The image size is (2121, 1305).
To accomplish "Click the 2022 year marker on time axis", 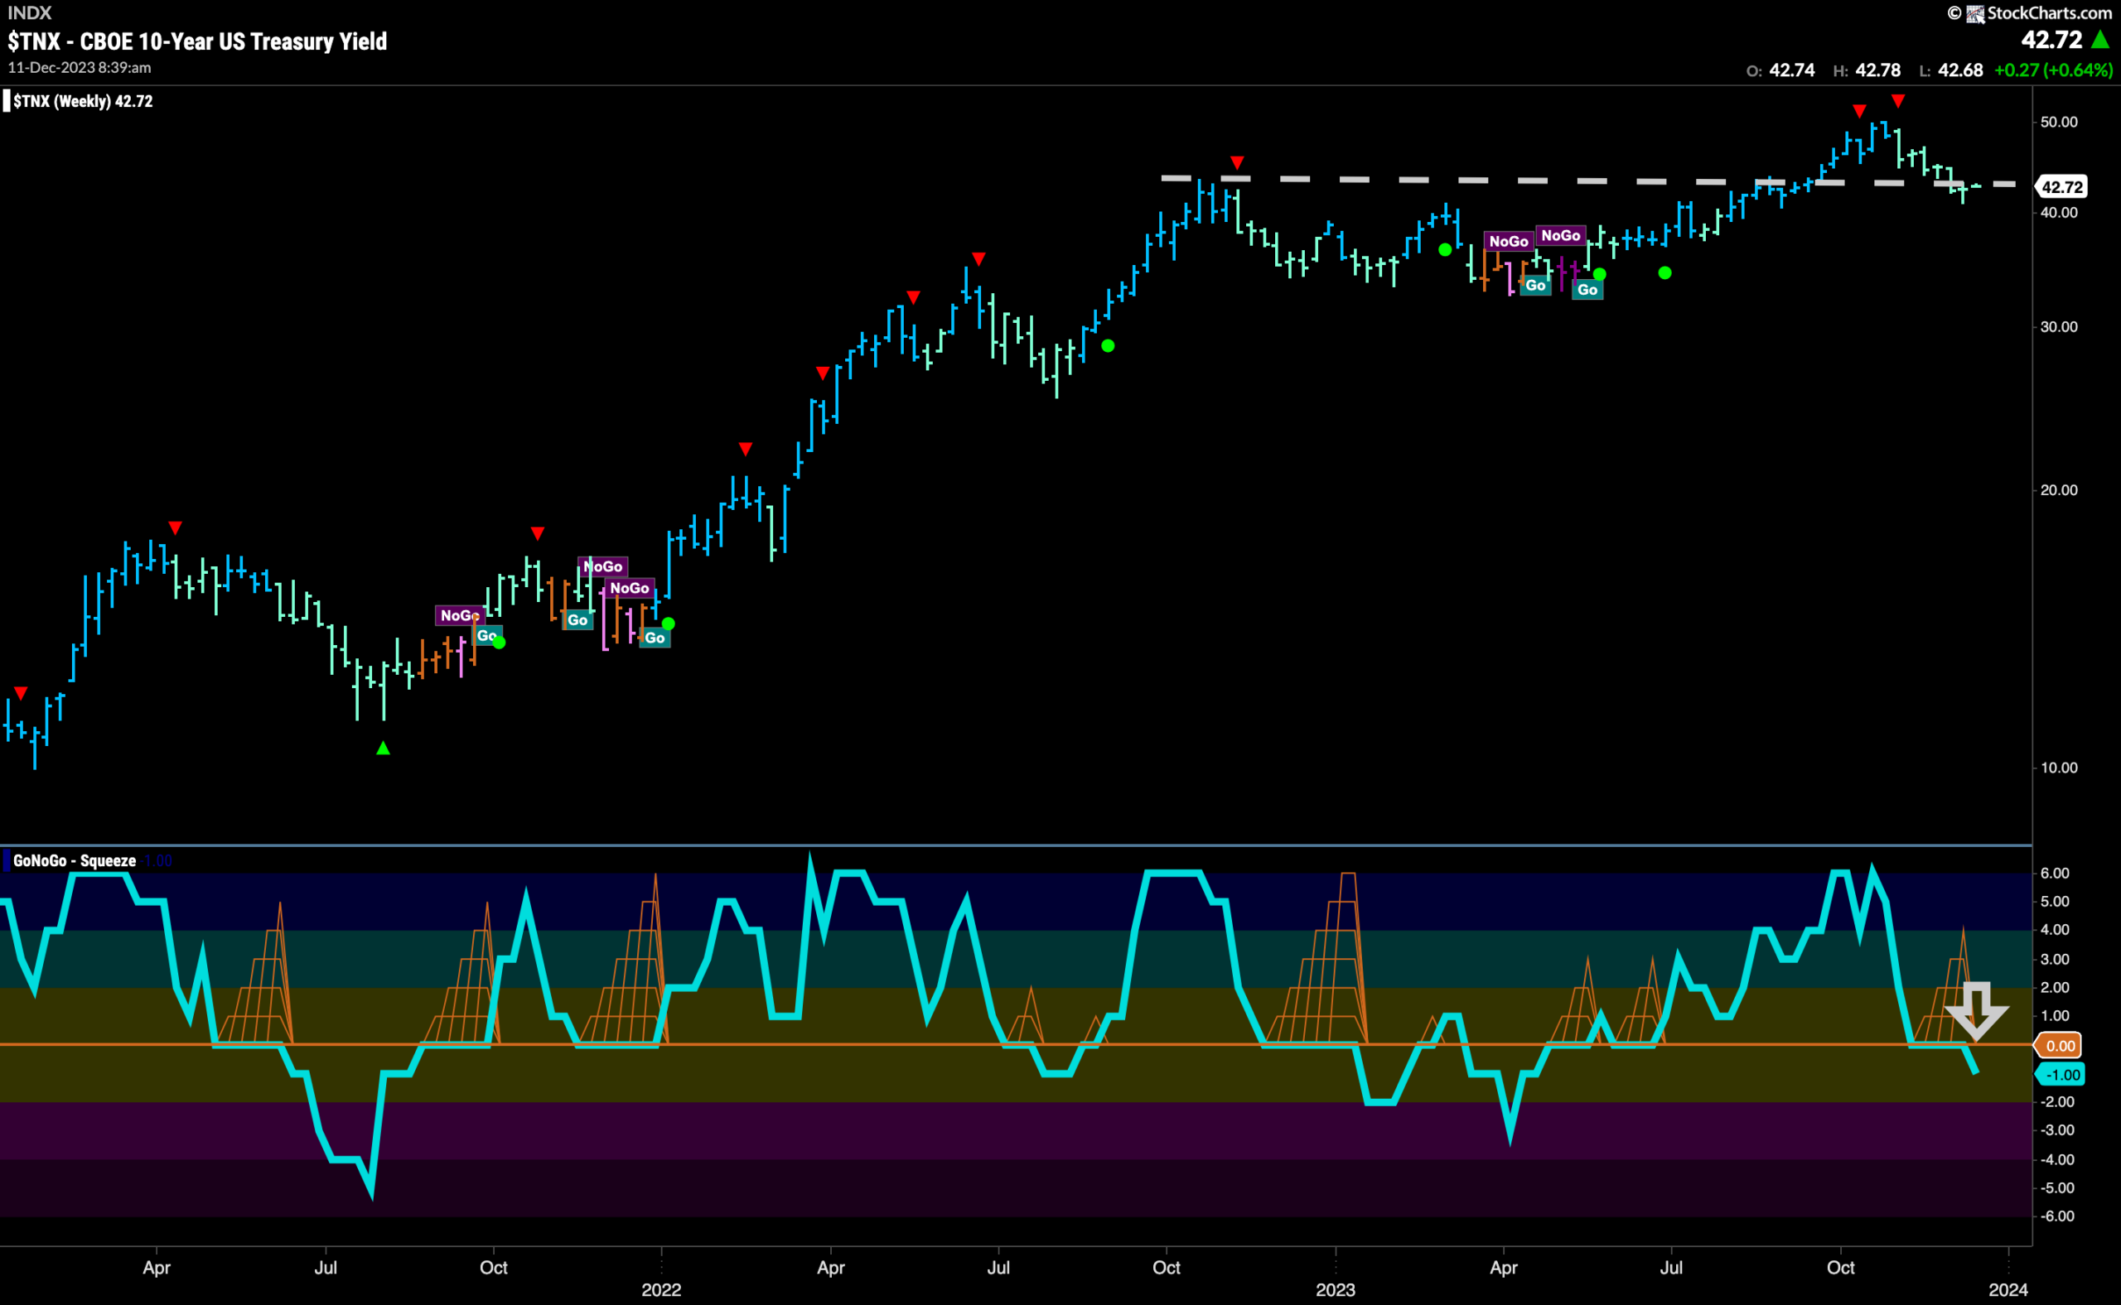I will tap(661, 1289).
